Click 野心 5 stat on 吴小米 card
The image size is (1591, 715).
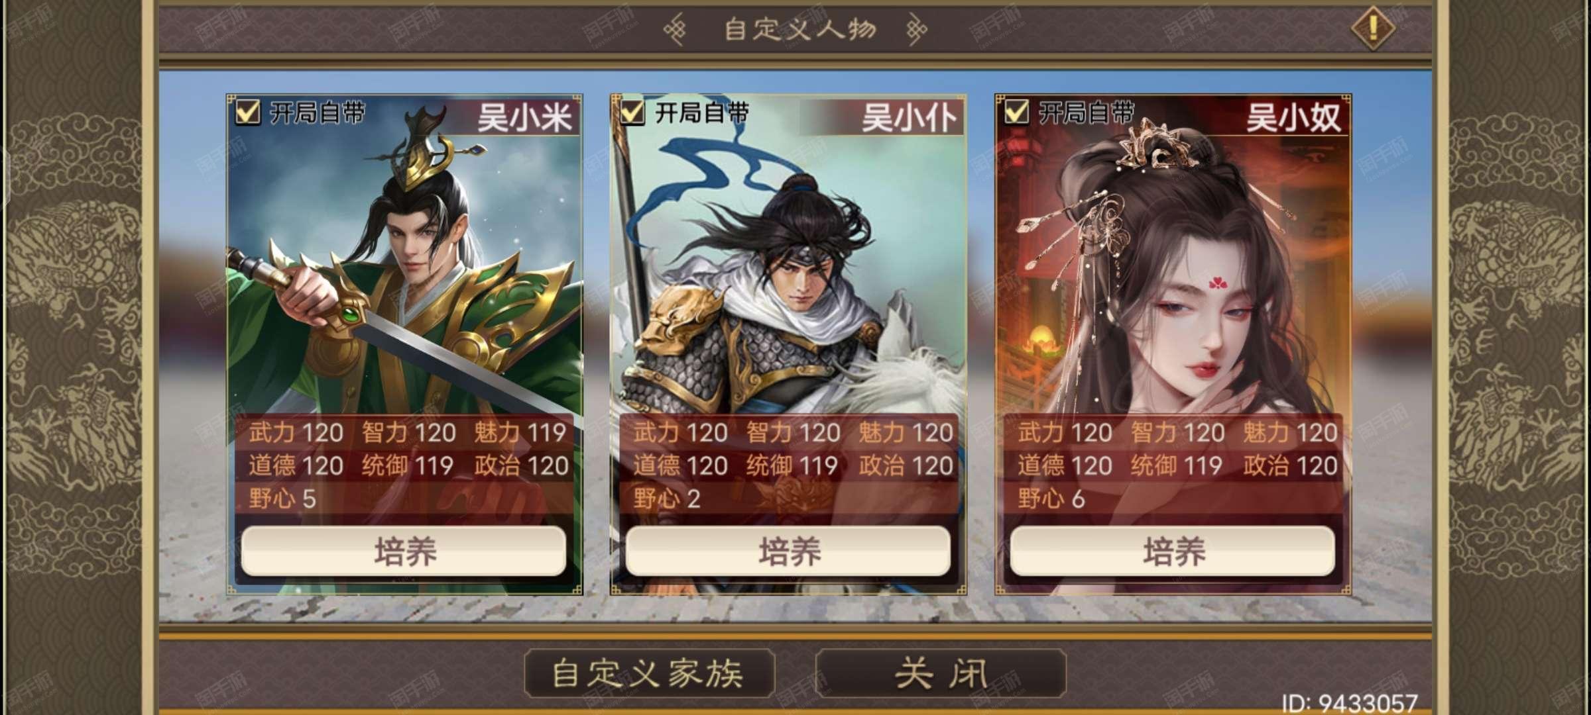(x=282, y=499)
